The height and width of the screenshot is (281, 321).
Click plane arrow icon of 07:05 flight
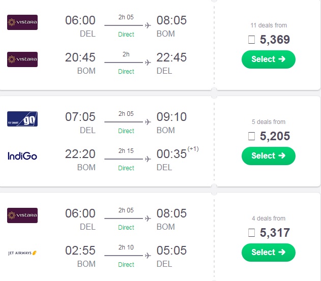[148, 122]
